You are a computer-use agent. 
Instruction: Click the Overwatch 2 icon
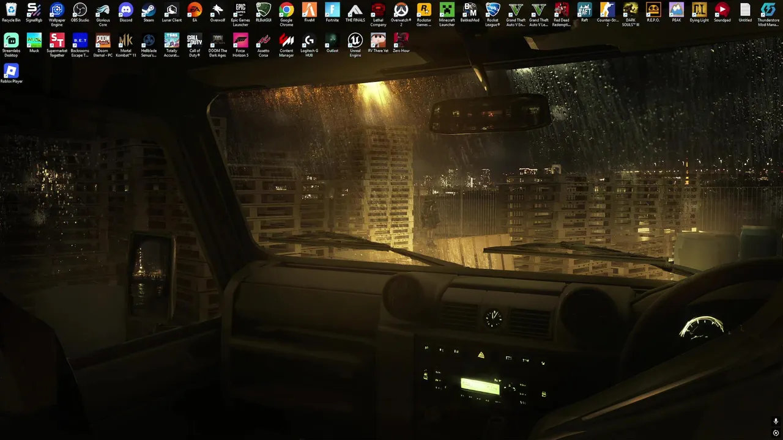[x=401, y=15]
